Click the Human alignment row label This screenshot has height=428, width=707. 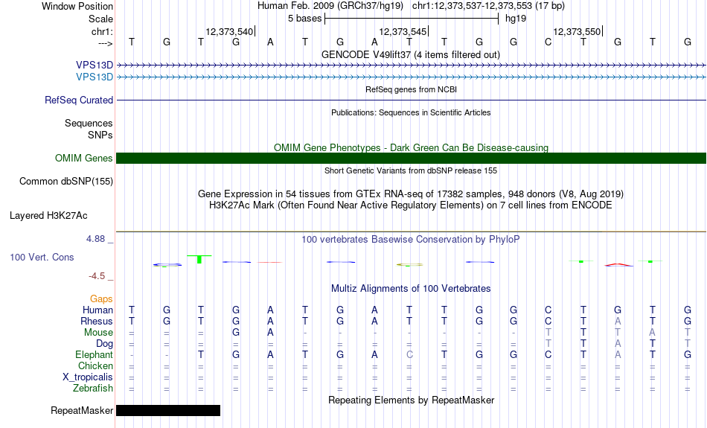pyautogui.click(x=97, y=310)
